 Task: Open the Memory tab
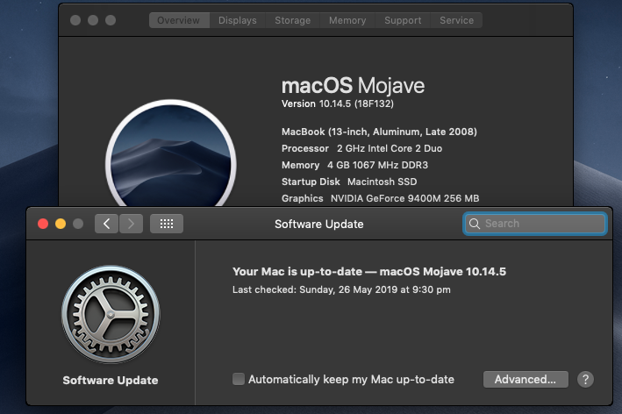point(347,20)
